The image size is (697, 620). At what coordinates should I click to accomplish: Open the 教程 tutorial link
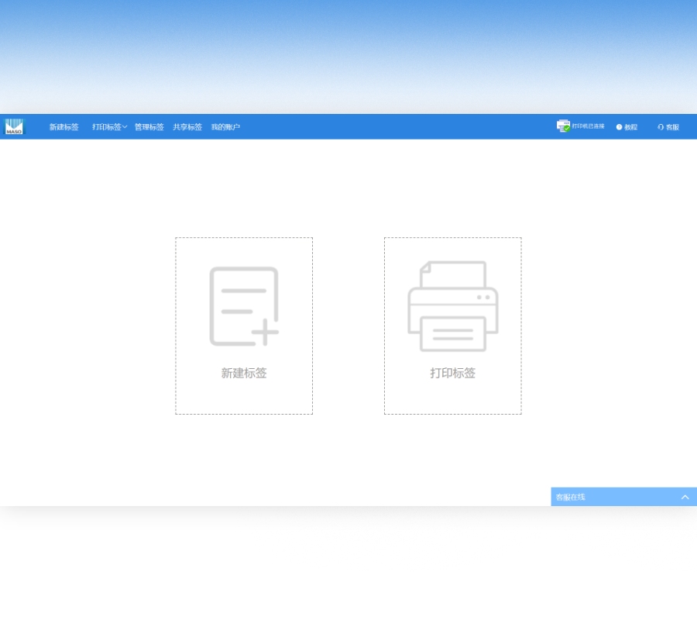coord(631,127)
